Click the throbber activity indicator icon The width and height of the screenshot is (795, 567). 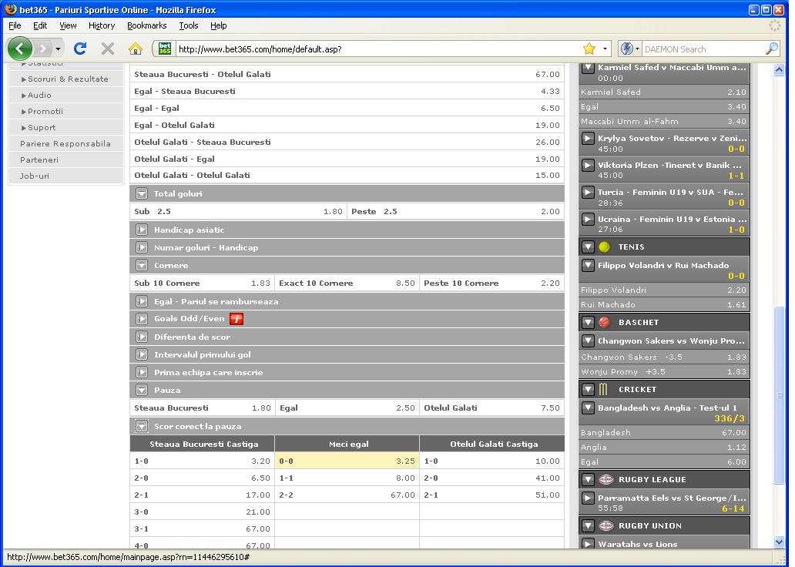775,25
